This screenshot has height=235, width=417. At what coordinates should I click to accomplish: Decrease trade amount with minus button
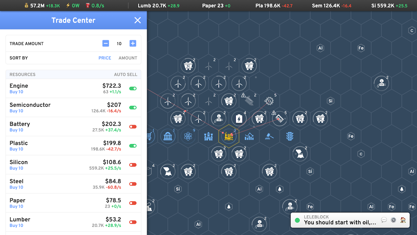106,43
